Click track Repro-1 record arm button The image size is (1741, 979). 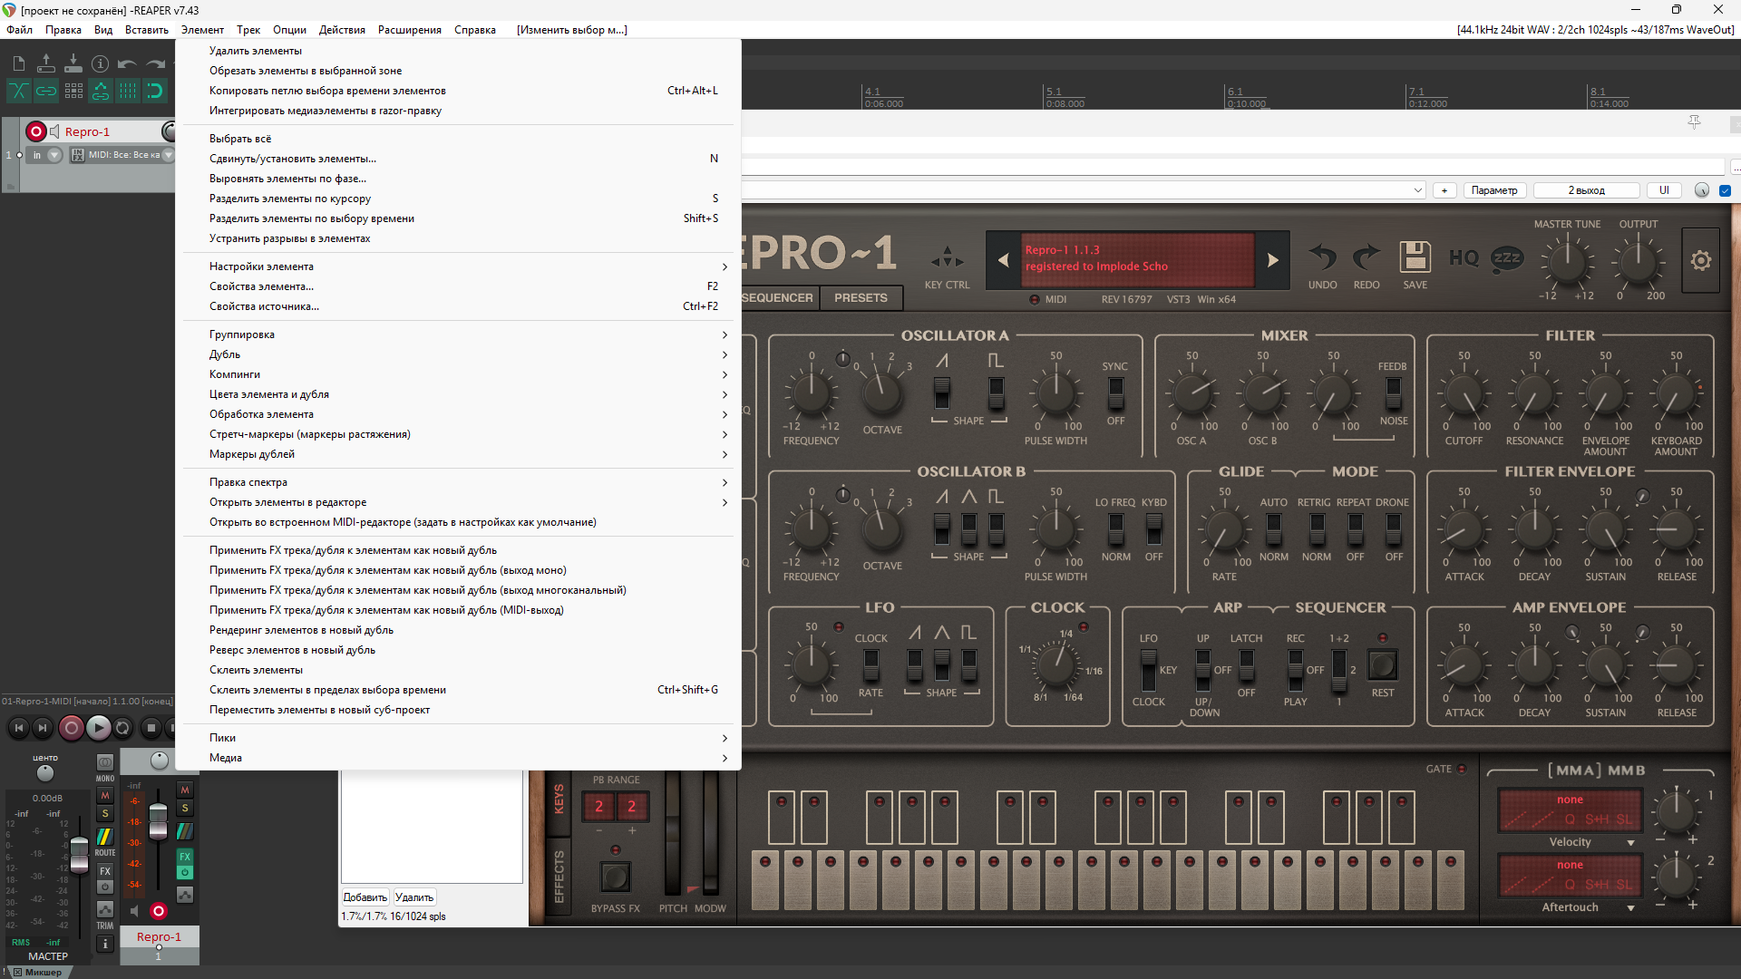pos(35,131)
